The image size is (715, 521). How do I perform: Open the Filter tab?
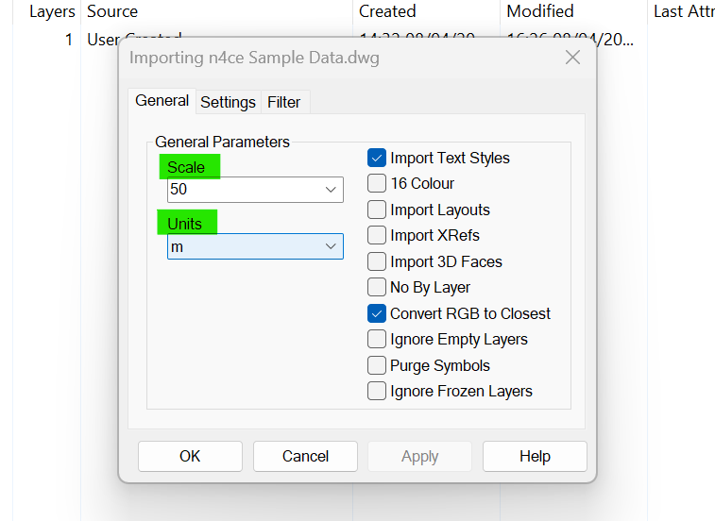pos(283,102)
